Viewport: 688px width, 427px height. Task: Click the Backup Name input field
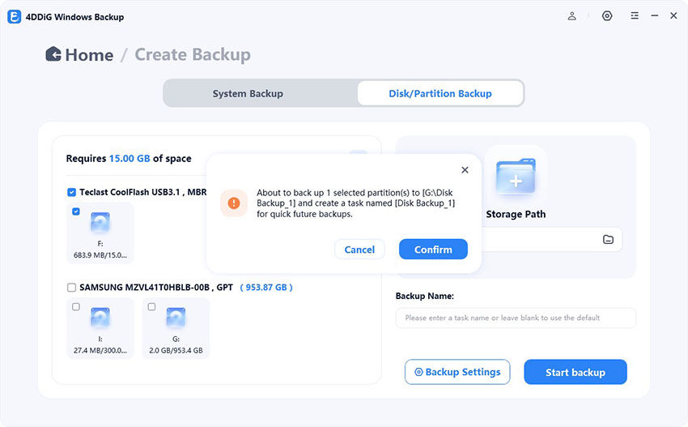coord(516,318)
